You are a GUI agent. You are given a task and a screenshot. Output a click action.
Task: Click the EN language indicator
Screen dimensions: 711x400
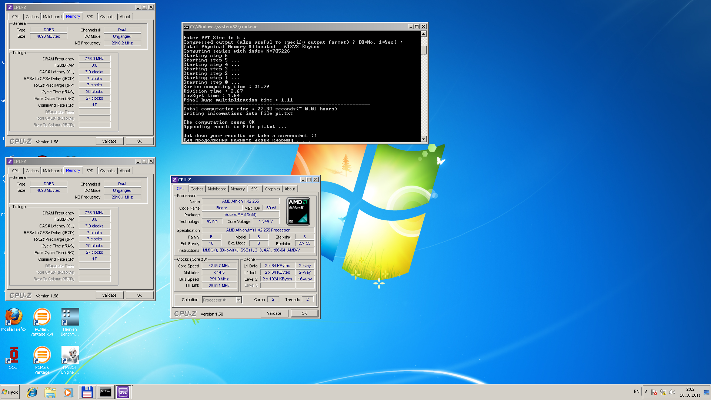[x=637, y=391]
